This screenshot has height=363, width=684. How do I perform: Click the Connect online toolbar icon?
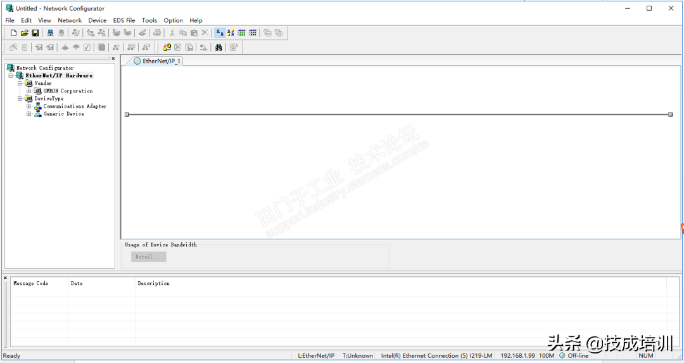tap(51, 33)
